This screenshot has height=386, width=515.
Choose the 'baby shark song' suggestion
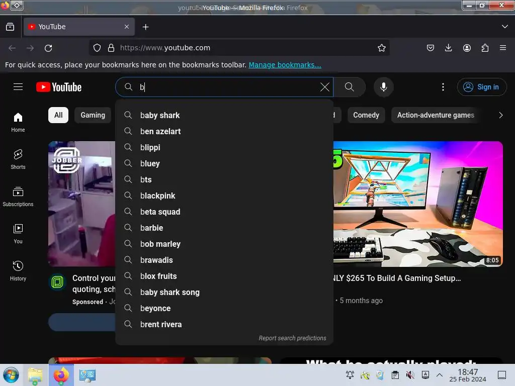tap(224, 292)
